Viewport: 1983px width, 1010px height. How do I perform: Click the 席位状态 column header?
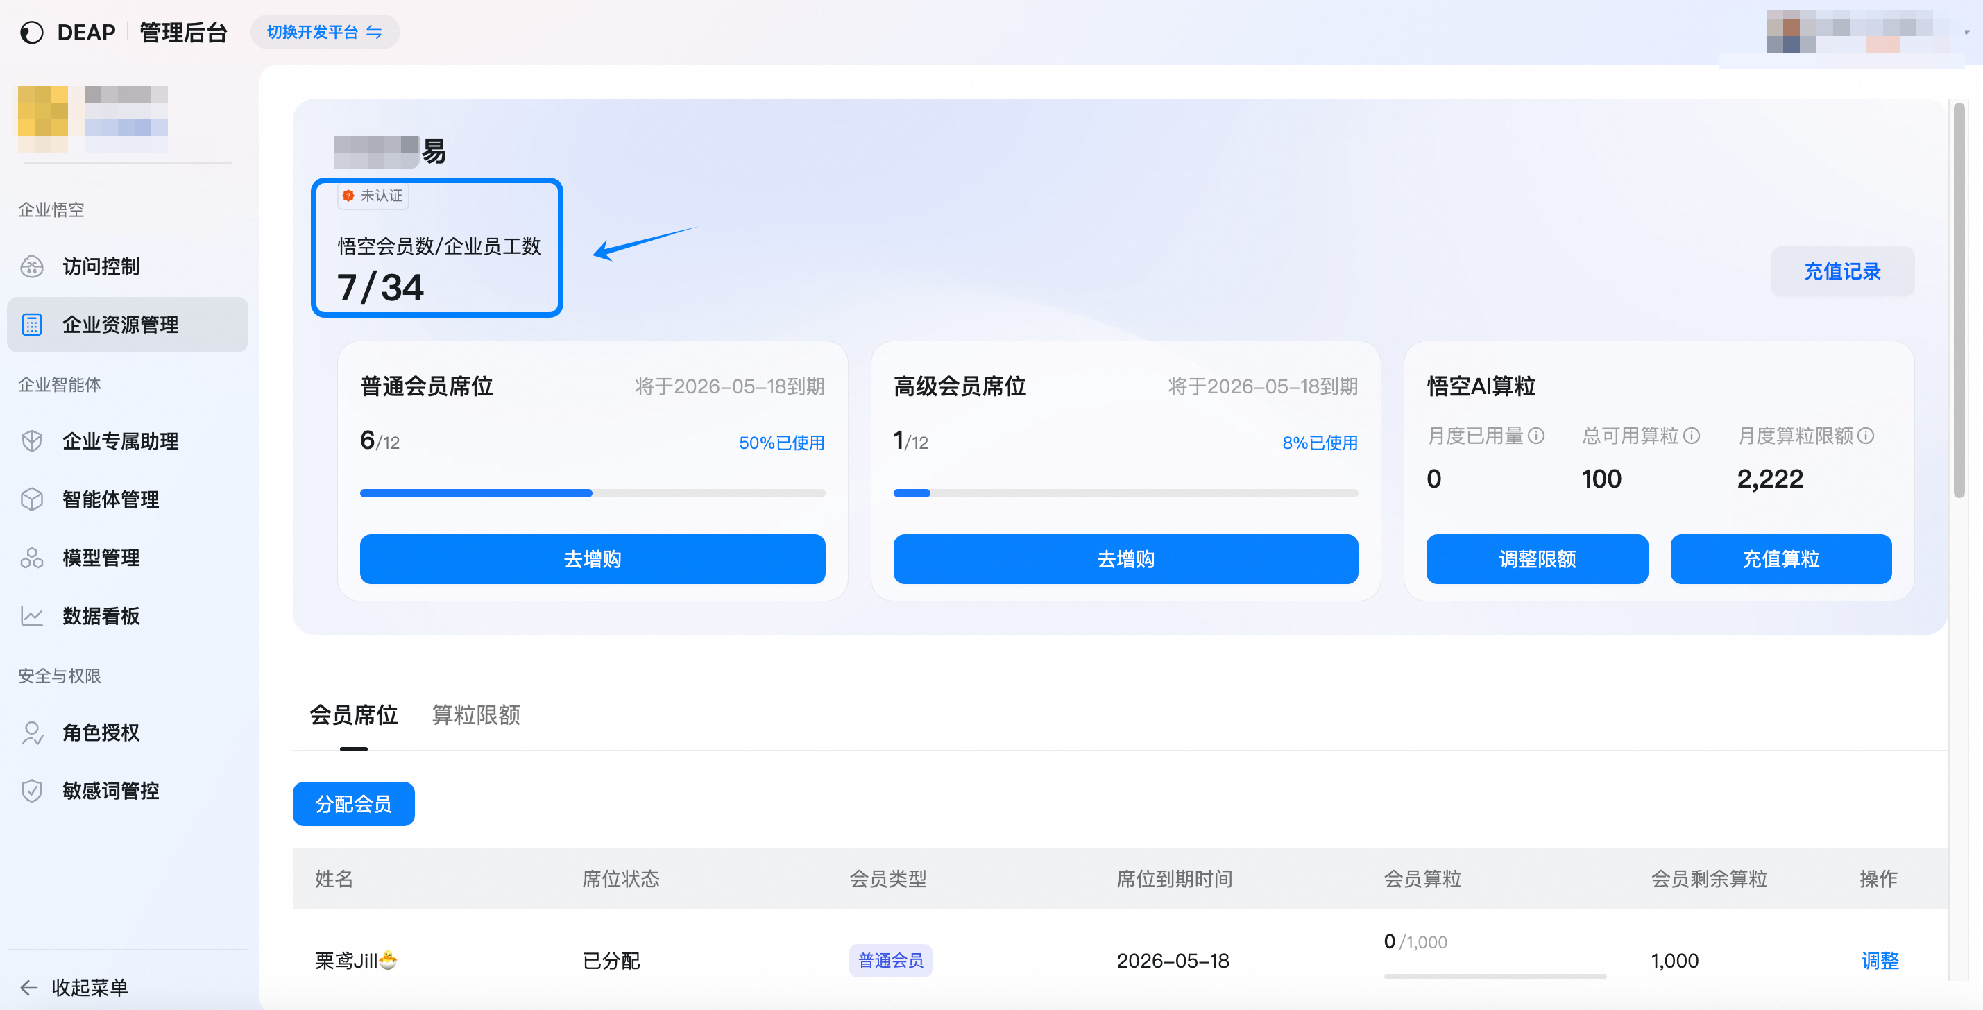[620, 879]
